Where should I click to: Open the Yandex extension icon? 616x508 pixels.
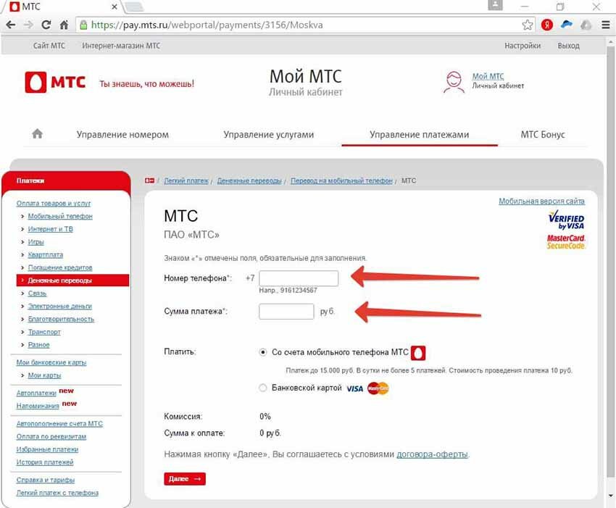[x=547, y=25]
